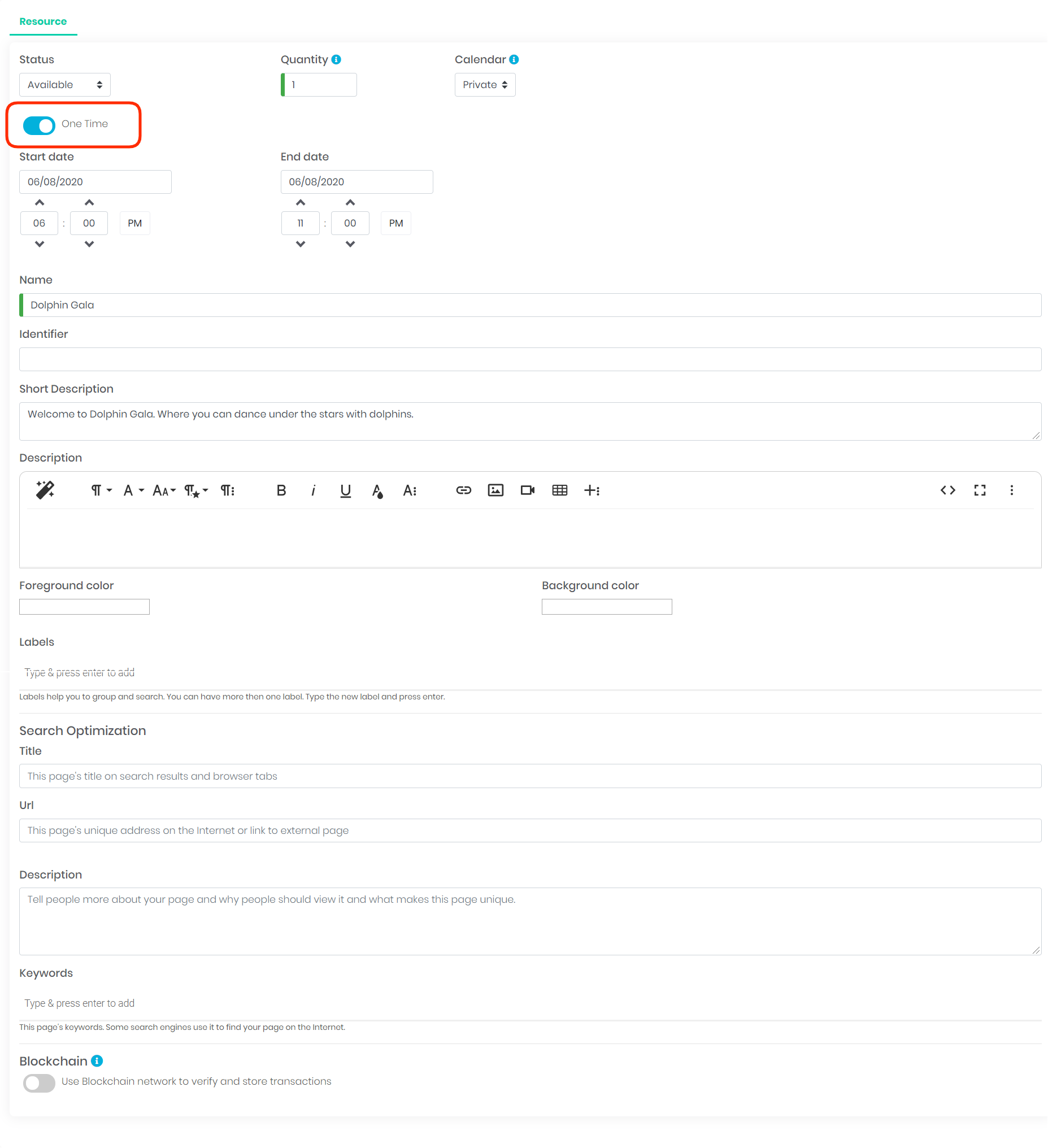Insert a table in Description editor

coord(559,490)
